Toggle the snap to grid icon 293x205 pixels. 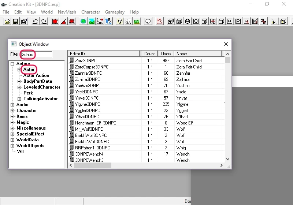(x=55, y=22)
